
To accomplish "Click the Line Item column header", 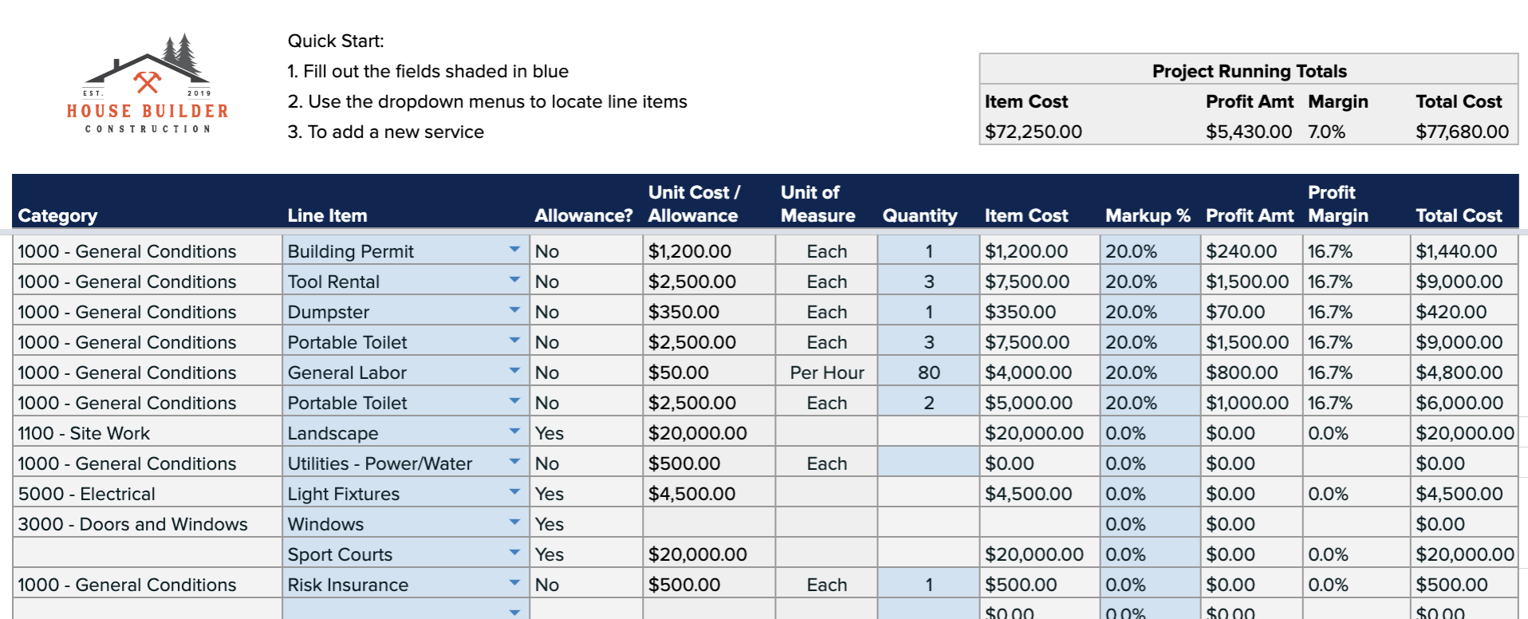I will (327, 215).
